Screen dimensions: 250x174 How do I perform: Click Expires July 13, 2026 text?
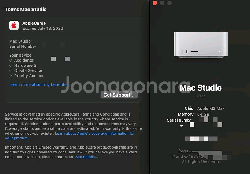click(43, 28)
